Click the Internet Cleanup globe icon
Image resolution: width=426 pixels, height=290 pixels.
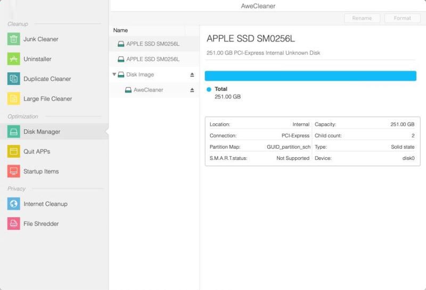click(x=14, y=204)
